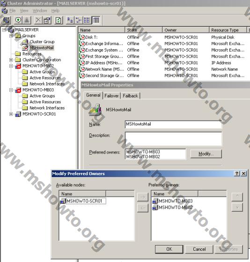
Task: Click the Cancel button
Action: pyautogui.click(x=199, y=249)
